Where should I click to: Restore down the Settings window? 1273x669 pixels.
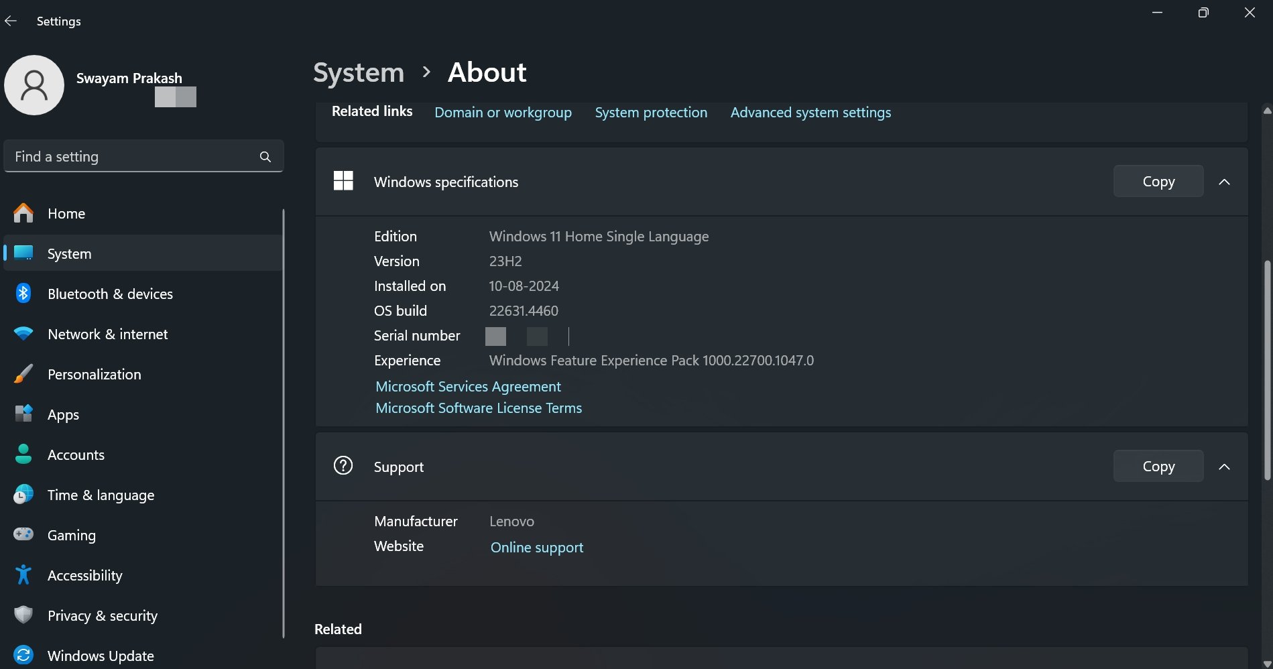pos(1203,13)
